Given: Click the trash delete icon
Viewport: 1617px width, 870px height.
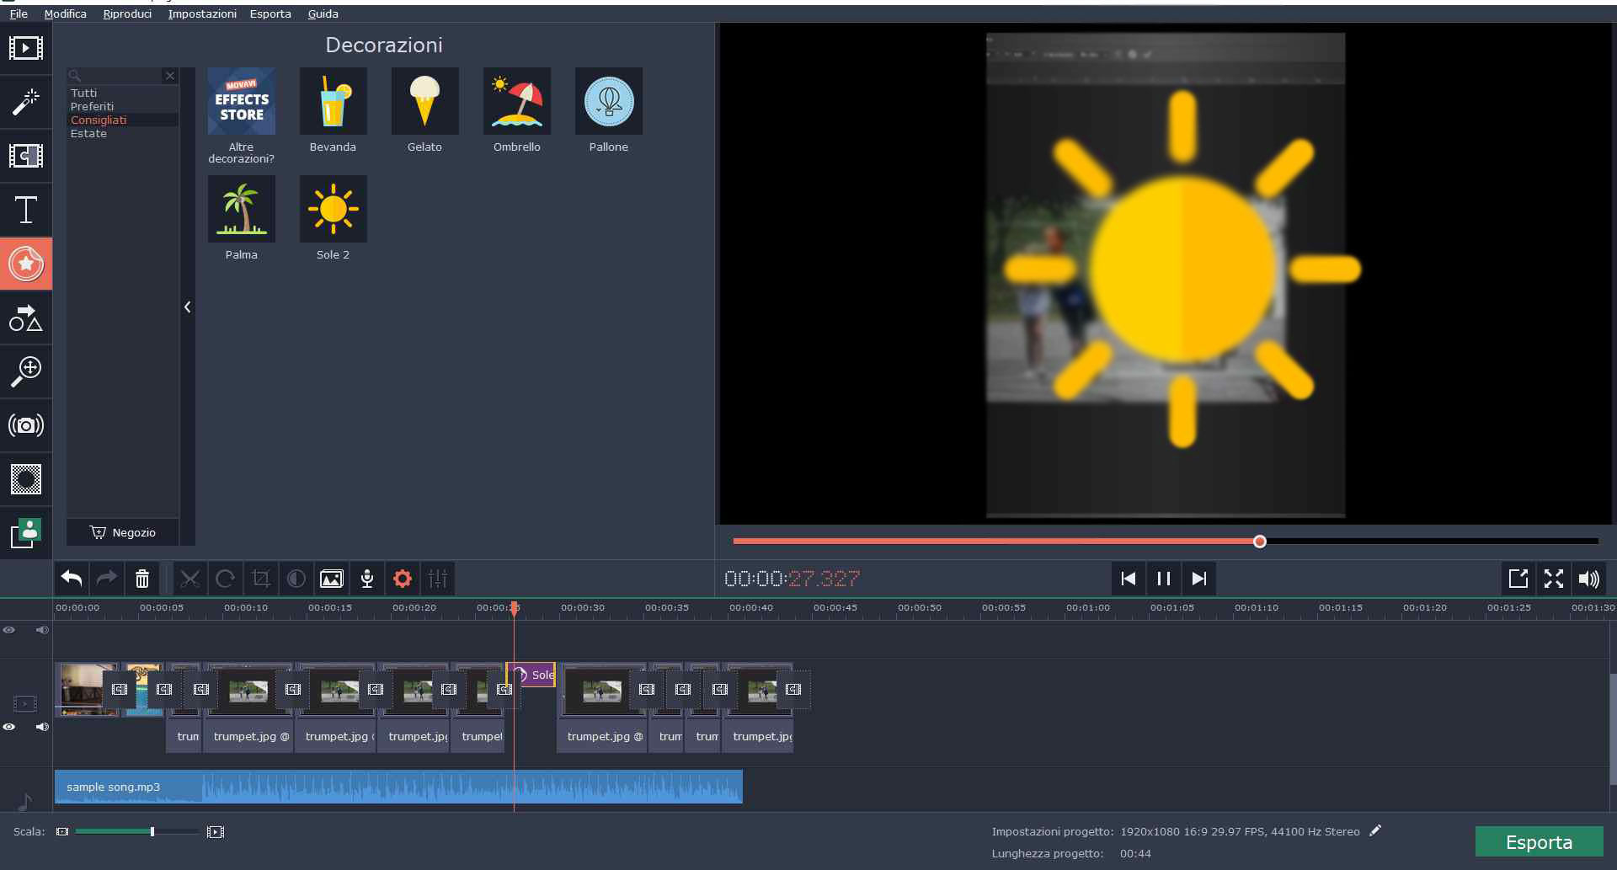Looking at the screenshot, I should pos(142,579).
